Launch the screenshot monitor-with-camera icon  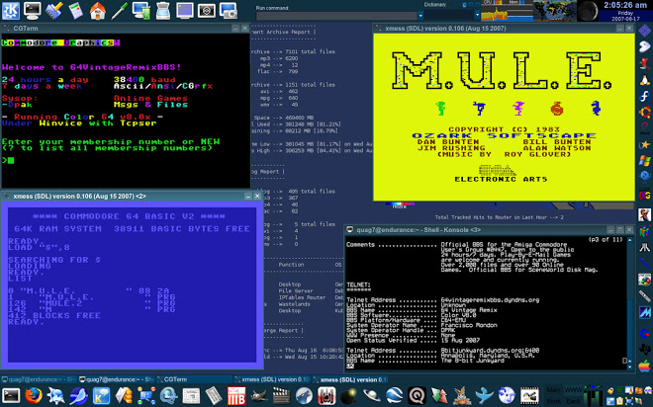pos(228,11)
